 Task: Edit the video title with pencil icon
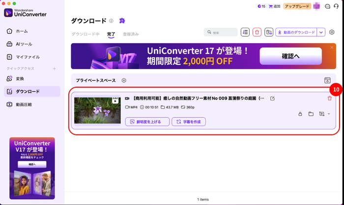point(272,99)
